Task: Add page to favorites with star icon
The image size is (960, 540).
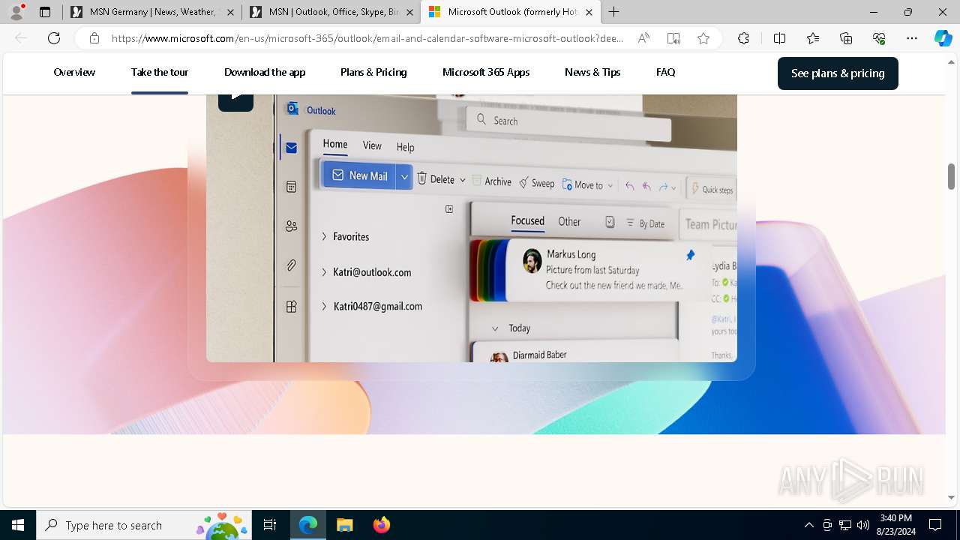Action: (x=703, y=38)
